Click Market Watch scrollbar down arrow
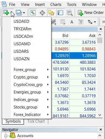105x139 pixels. pyautogui.click(x=100, y=115)
